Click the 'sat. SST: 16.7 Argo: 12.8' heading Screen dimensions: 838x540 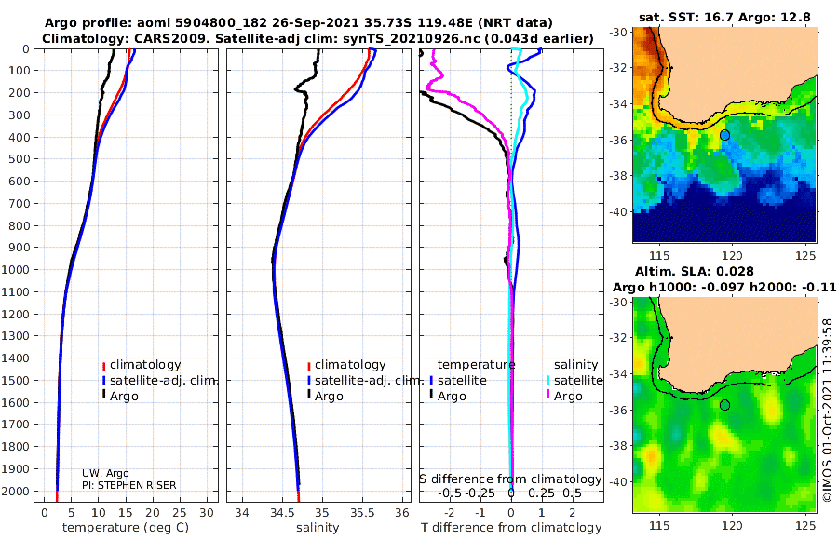(724, 18)
